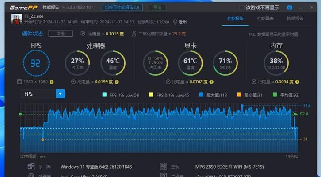The width and height of the screenshot is (321, 177).
Task: Click the help icon beside 1920 × 1080
Action: coord(52,82)
